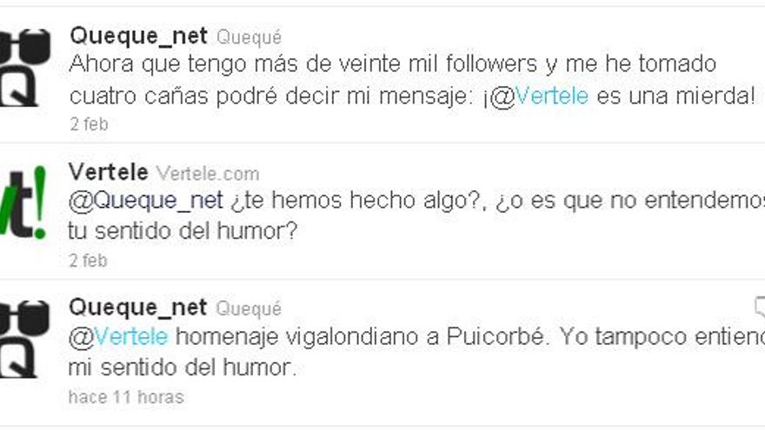This screenshot has height=430, width=765.
Task: Click the conversation bubble icon on the last tweet
Action: (759, 308)
